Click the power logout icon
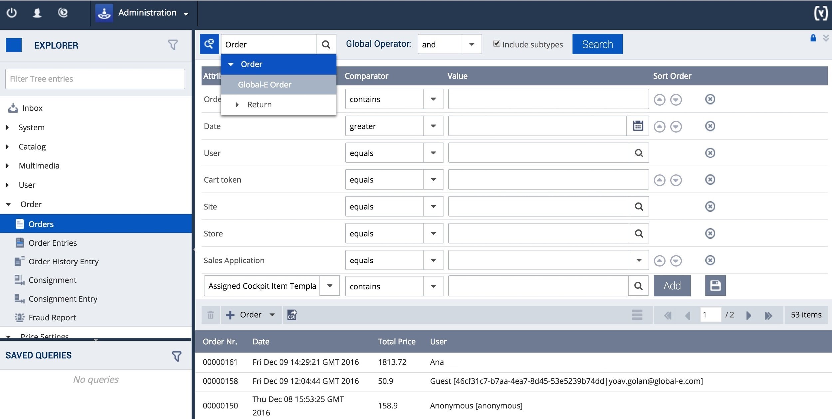832x419 pixels. 12,13
